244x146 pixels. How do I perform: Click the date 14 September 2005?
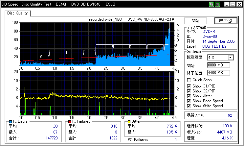click(x=218, y=41)
